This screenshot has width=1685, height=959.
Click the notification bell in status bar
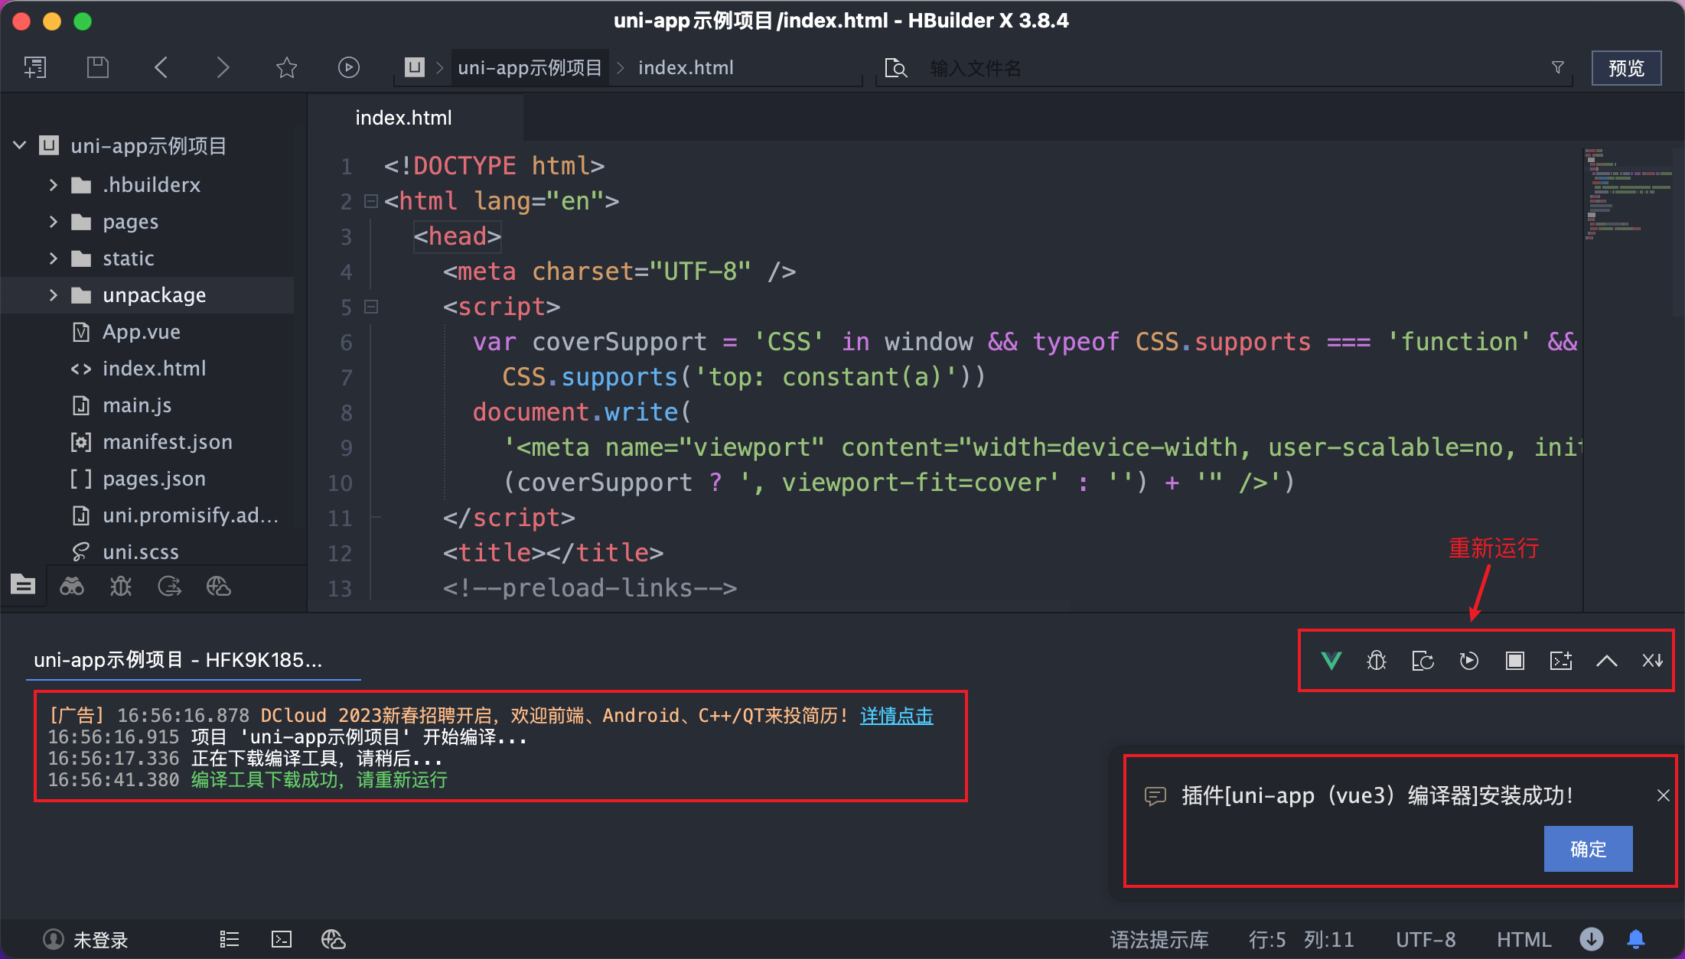pyautogui.click(x=1636, y=939)
